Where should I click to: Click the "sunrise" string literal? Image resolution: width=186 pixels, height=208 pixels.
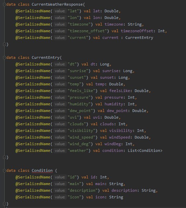coord(78,71)
